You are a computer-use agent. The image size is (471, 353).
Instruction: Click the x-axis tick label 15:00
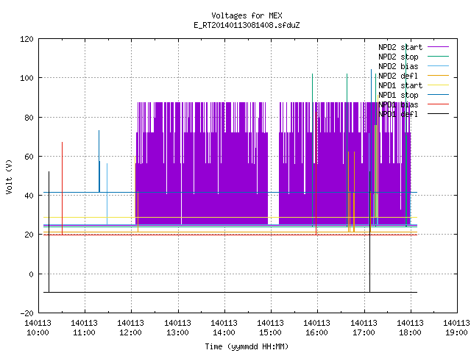pyautogui.click(x=271, y=333)
